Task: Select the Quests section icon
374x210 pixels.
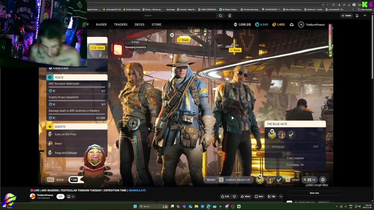Action: pyautogui.click(x=50, y=127)
